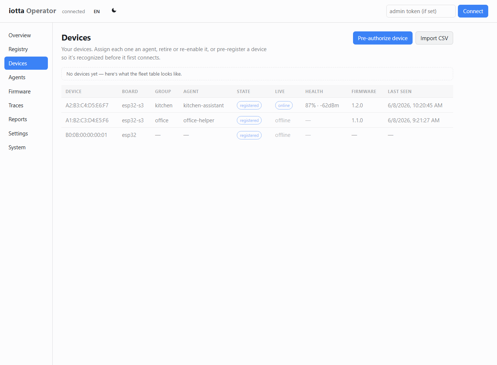Click the esp32-s3 board for office device
This screenshot has width=497, height=365.
click(133, 120)
